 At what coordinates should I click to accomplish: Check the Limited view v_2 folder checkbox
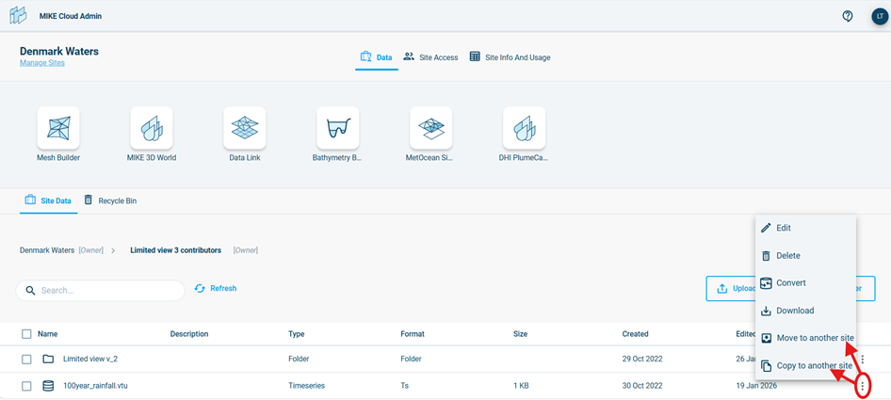(26, 360)
